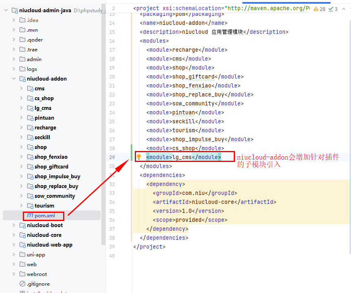Collapse the niucloud-admin-java project root
This screenshot has width=351, height=293.
tap(6, 10)
